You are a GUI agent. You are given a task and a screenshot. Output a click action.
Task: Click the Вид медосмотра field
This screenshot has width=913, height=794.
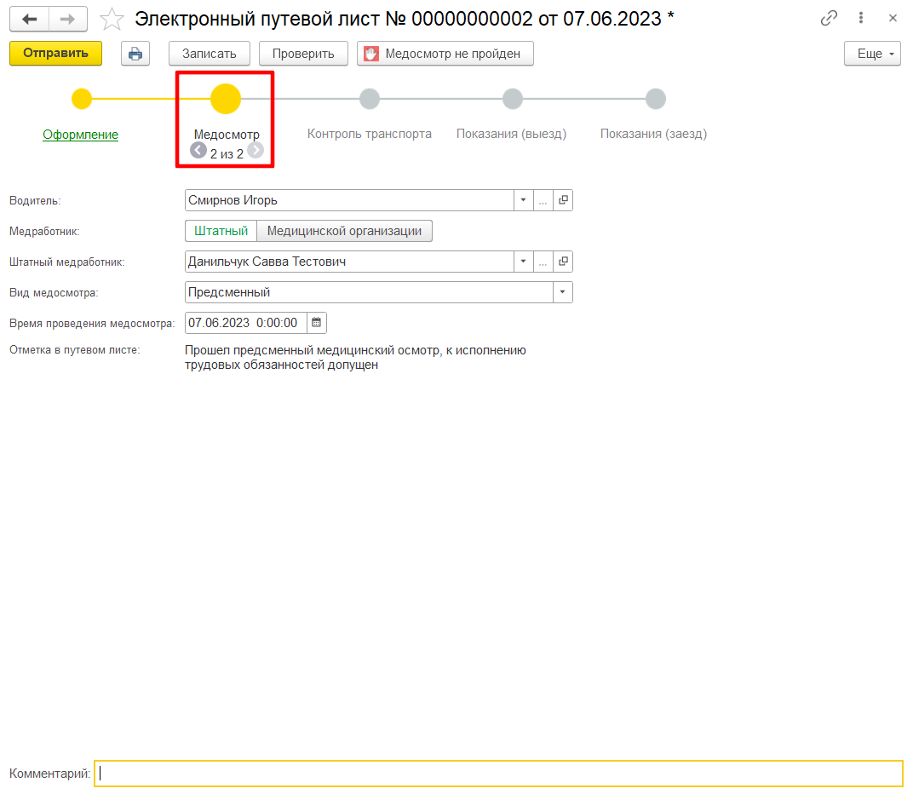click(369, 292)
